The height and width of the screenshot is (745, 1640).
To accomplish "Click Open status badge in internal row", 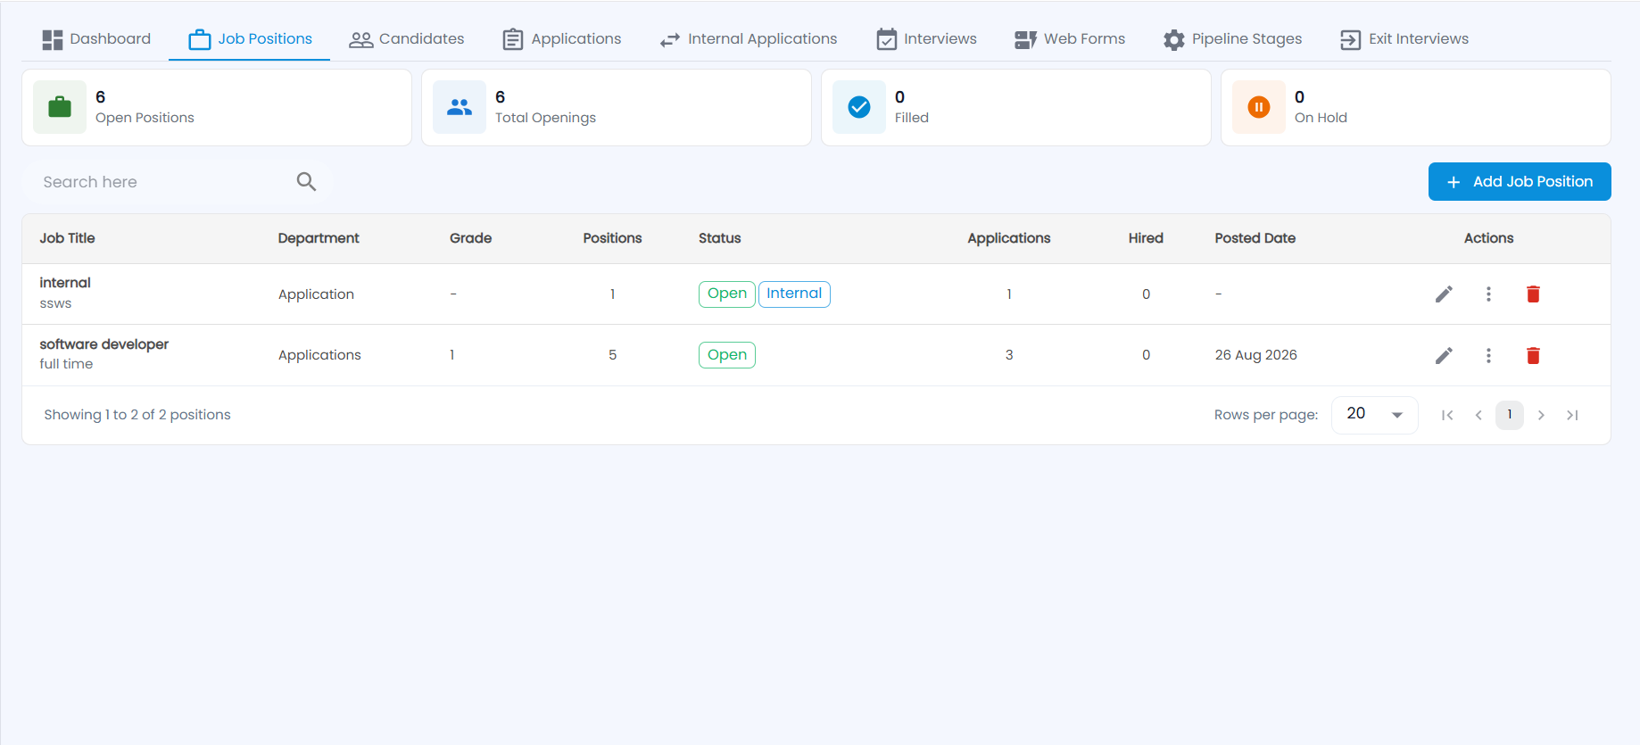I will coord(727,294).
